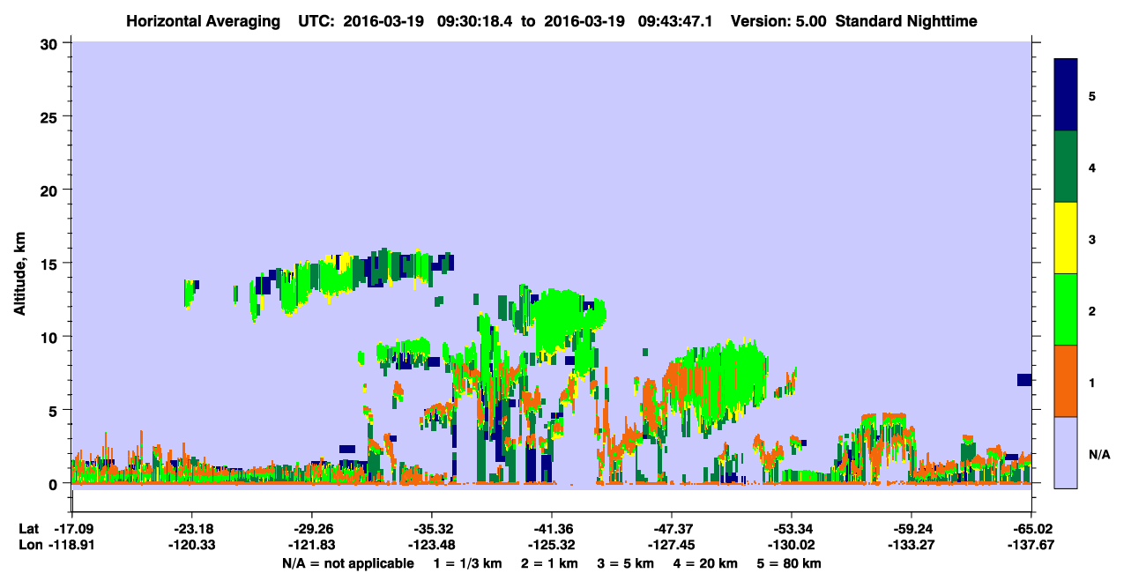Image resolution: width=1146 pixels, height=588 pixels.
Task: Click longitude value -133.27
Action: (911, 546)
